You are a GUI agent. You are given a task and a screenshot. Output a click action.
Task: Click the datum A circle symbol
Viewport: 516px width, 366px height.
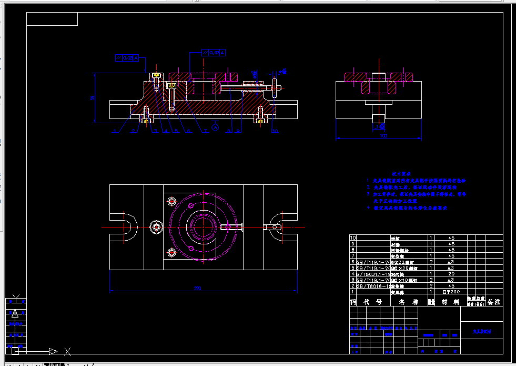click(x=215, y=127)
